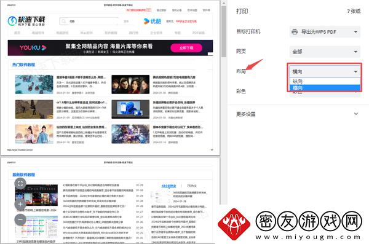Viewport: 369px width, 244px height.
Task: Select the Mac软件 navigation item
Action: click(86, 33)
